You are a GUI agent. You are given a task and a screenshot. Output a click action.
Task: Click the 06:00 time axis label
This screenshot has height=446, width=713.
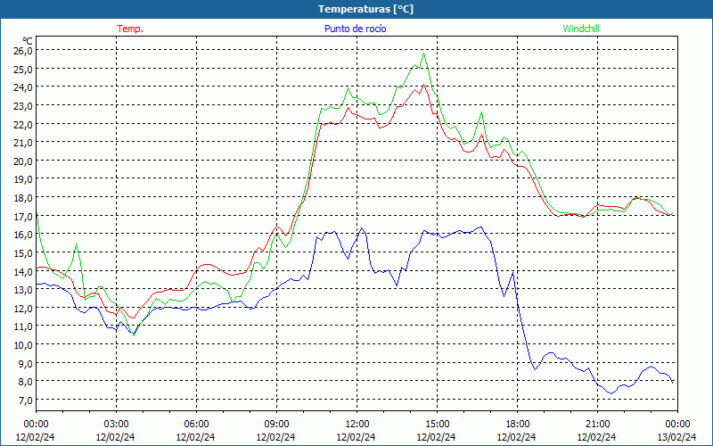tap(196, 425)
